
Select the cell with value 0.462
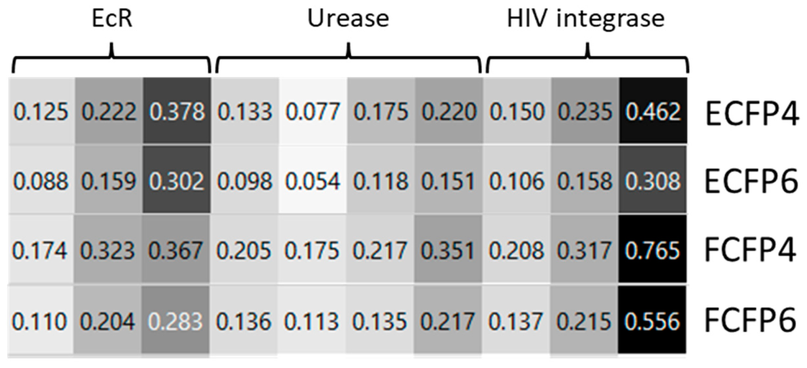653,112
